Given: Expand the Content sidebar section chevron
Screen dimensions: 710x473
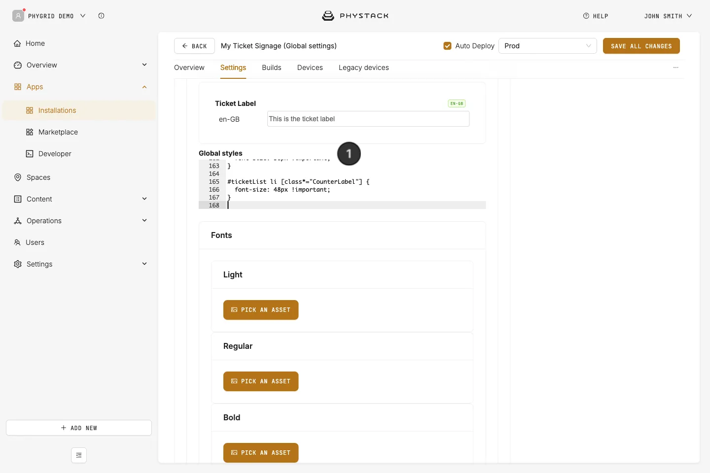Looking at the screenshot, I should click(144, 199).
